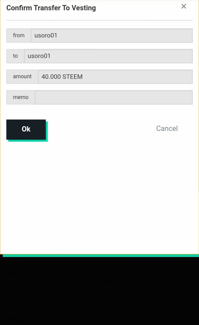Focus the 'from' account input field
The width and height of the screenshot is (199, 325).
[x=112, y=35]
